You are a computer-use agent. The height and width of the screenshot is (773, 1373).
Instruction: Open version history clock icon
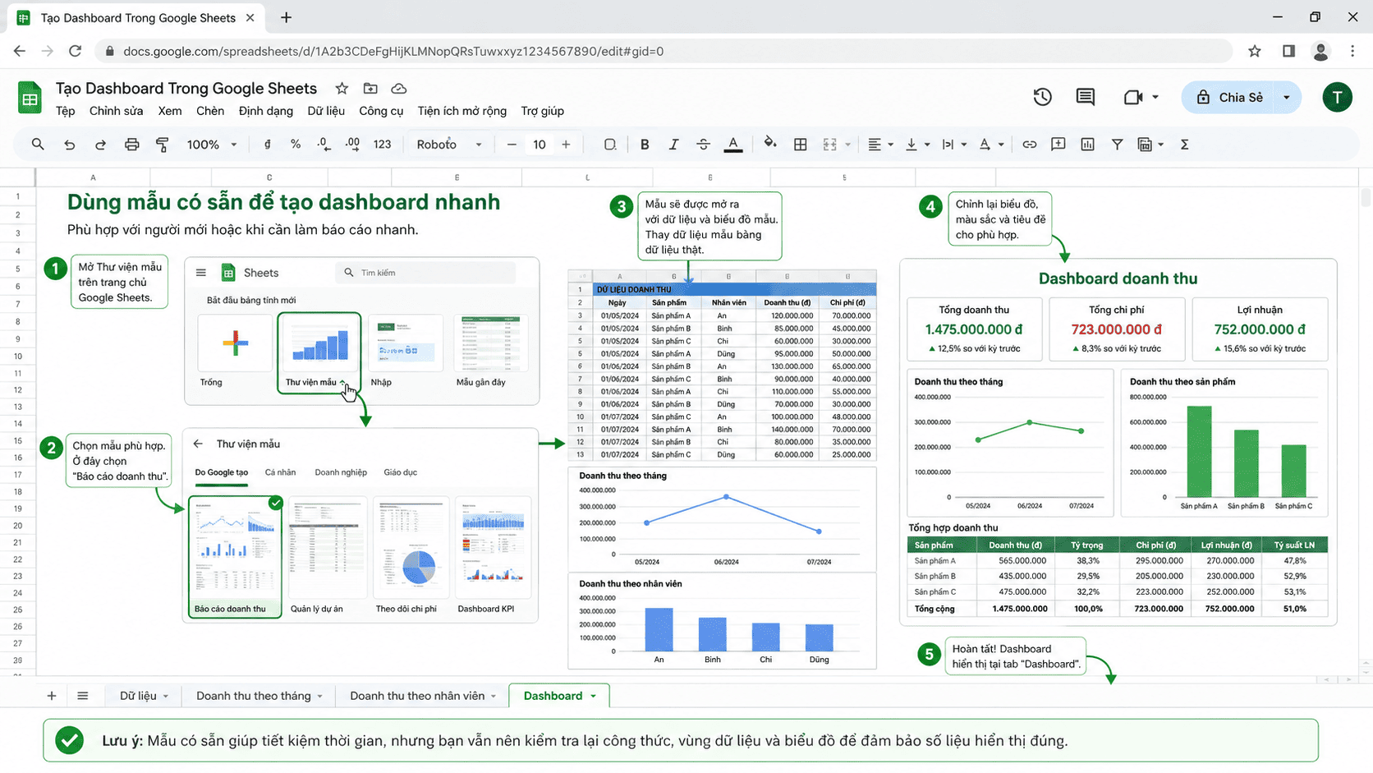pyautogui.click(x=1042, y=97)
